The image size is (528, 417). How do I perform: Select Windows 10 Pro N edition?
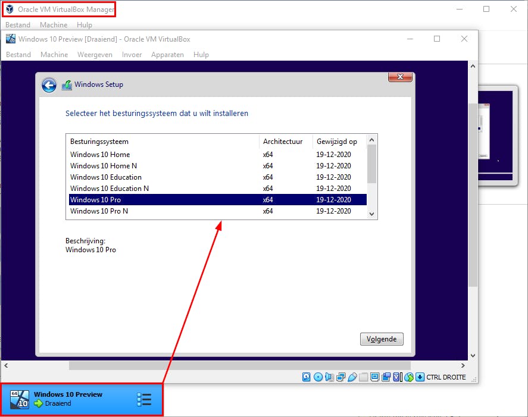217,211
